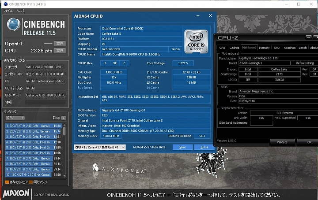Select ranking entry 1 scoring 46.88
The image size is (318, 200).
point(34,126)
